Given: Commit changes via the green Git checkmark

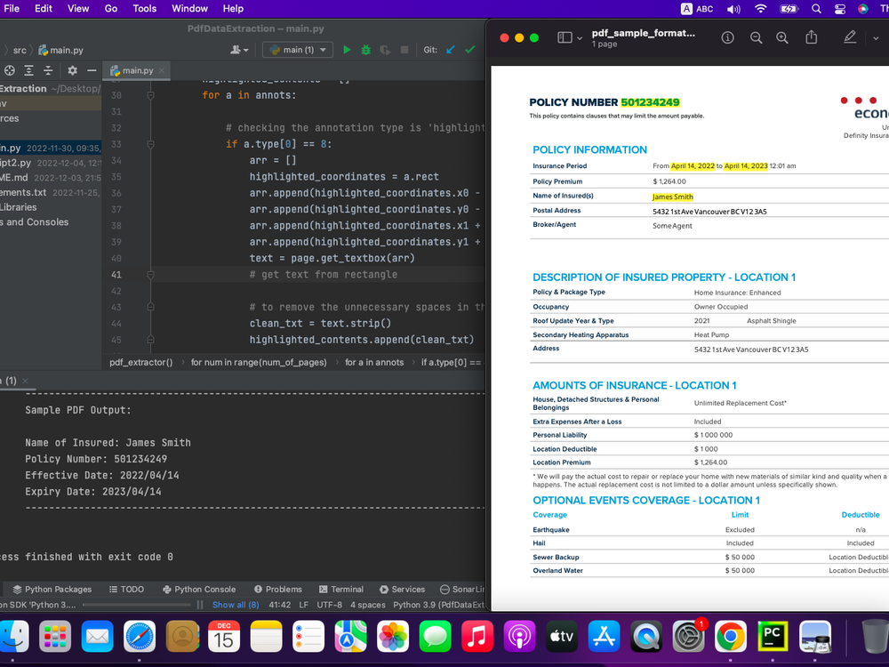Looking at the screenshot, I should 469,51.
